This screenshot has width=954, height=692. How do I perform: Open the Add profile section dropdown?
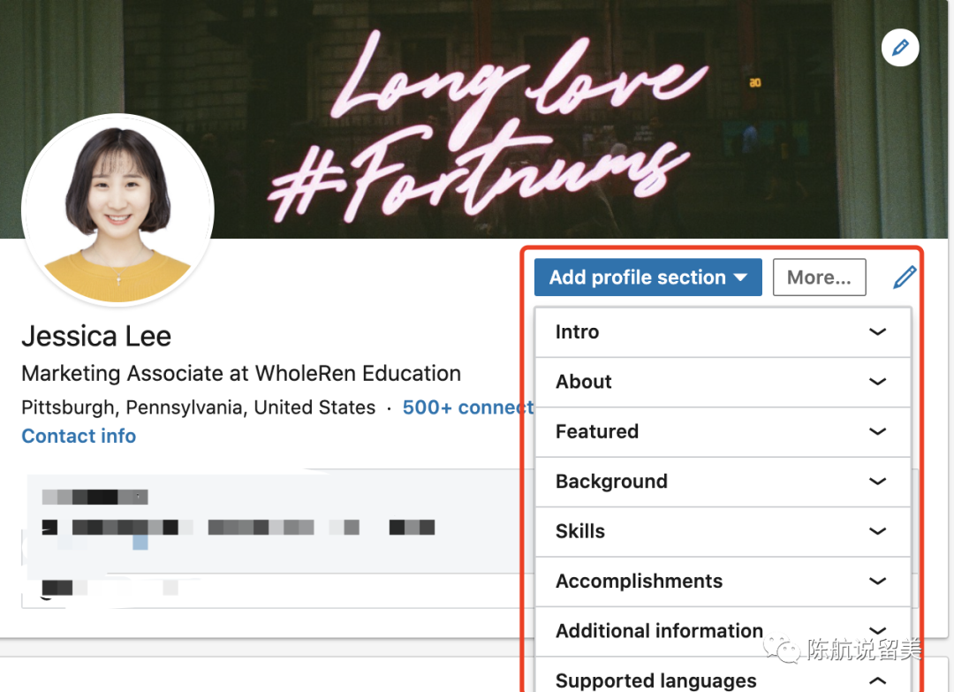[647, 278]
